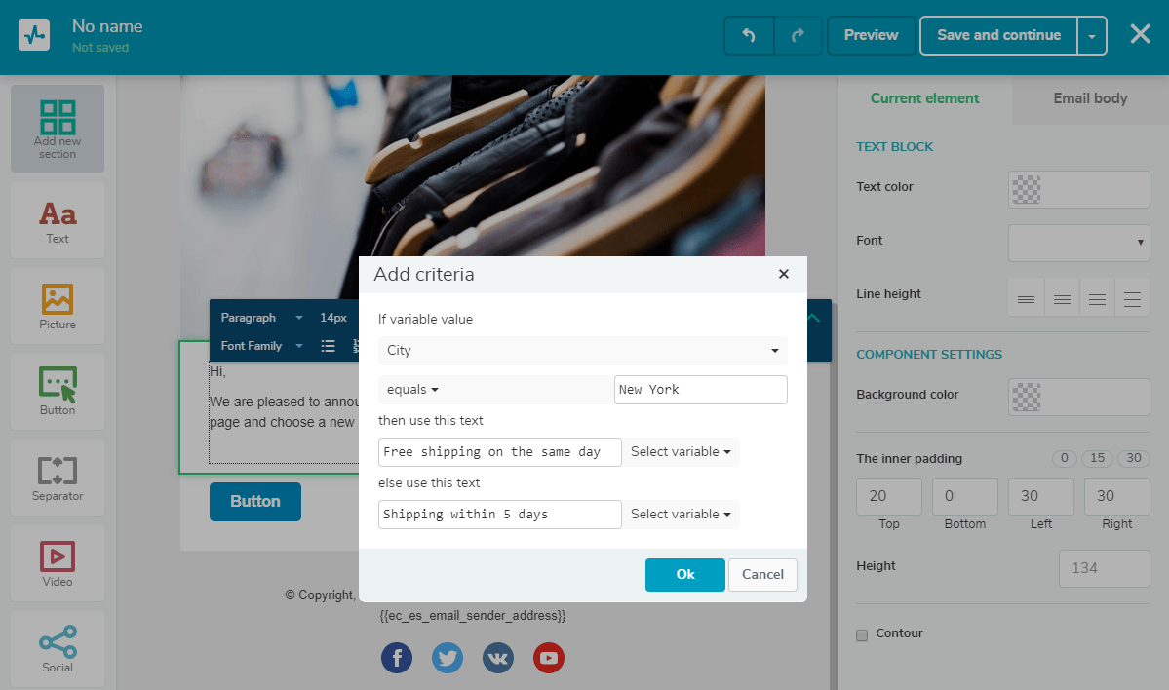
Task: Open the City variable dropdown
Action: click(581, 350)
